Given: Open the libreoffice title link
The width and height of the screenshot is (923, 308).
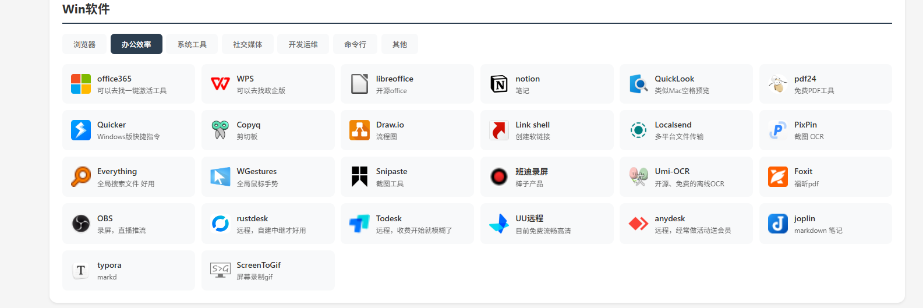Looking at the screenshot, I should tap(394, 79).
